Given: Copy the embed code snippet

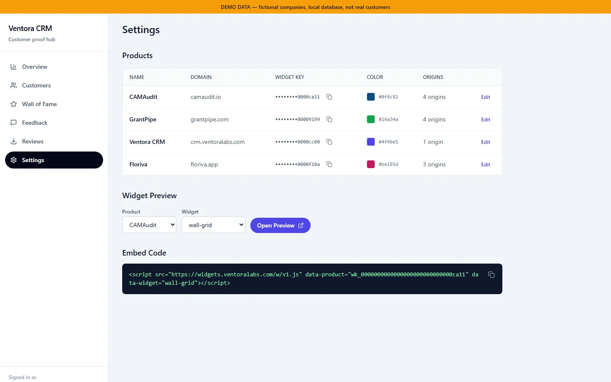Looking at the screenshot, I should (x=491, y=275).
